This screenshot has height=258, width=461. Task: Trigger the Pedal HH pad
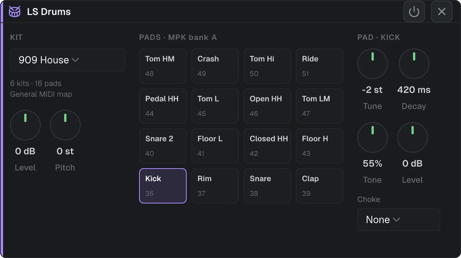(x=163, y=106)
